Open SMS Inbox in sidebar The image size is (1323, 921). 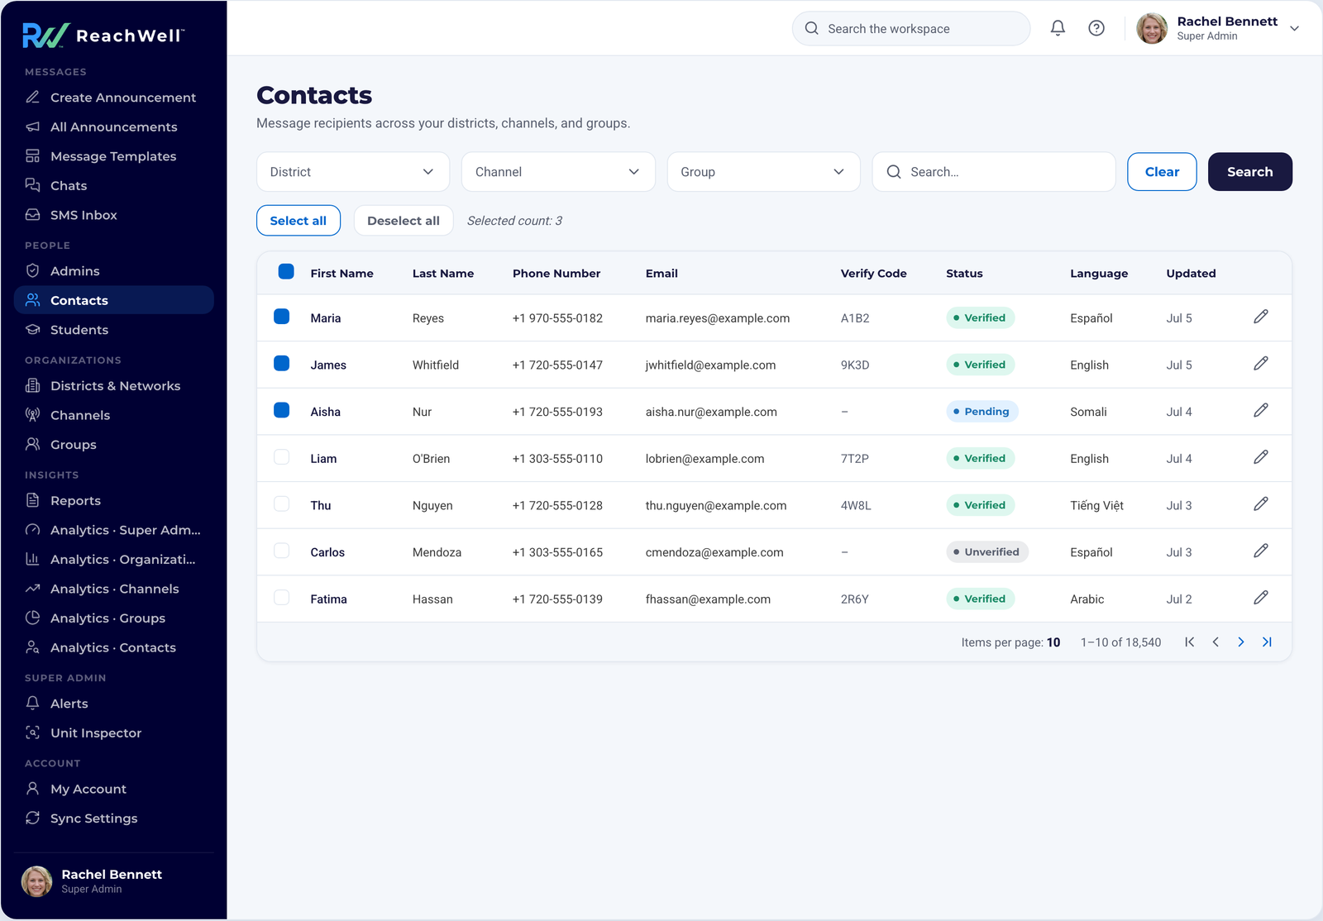114,215
